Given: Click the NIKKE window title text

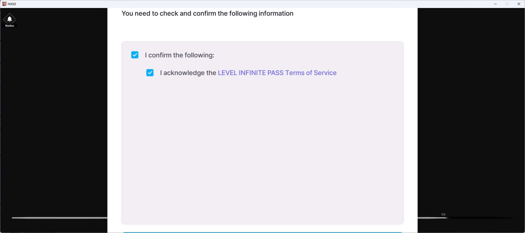Looking at the screenshot, I should 12,4.
